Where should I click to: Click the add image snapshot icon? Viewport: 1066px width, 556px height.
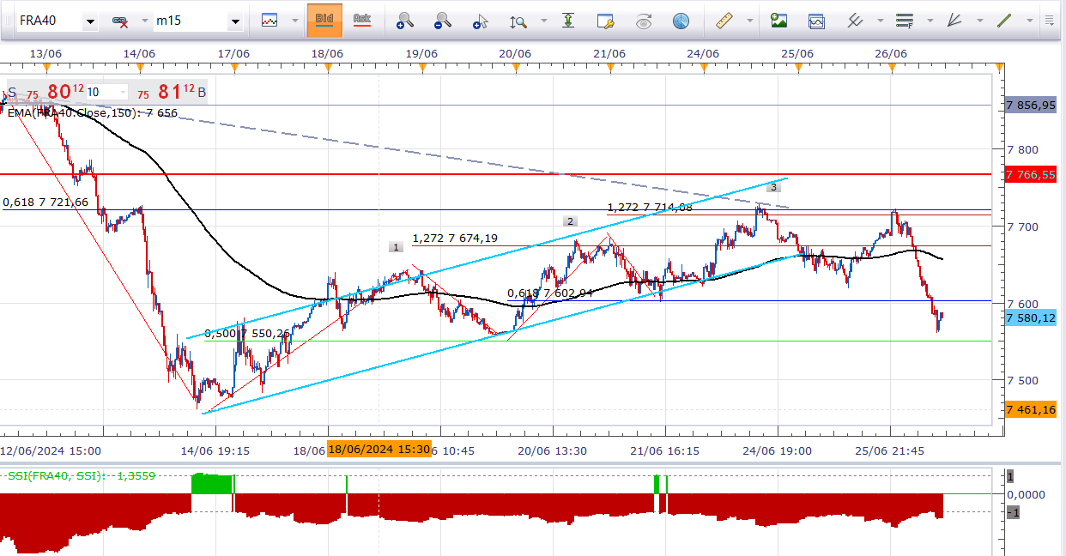tap(778, 21)
